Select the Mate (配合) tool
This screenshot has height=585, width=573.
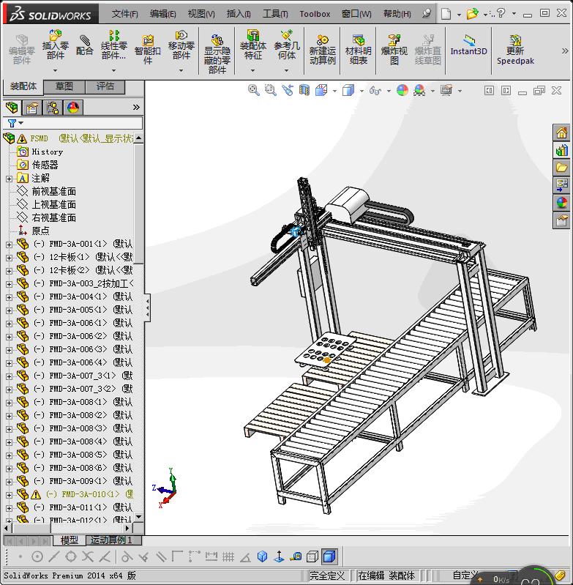coord(85,45)
